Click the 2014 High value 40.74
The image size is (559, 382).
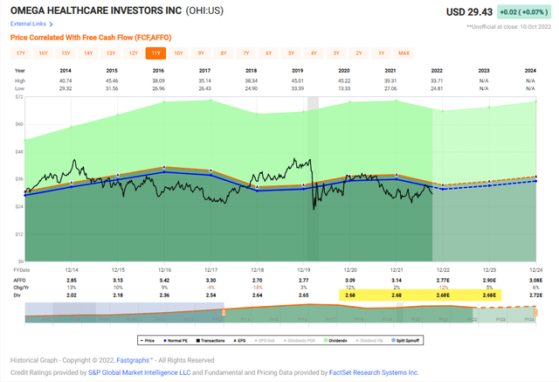coord(66,81)
